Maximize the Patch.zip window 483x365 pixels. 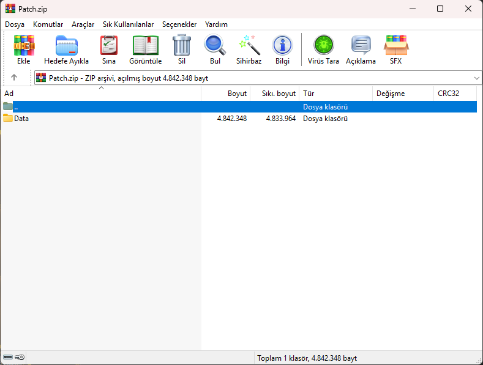pyautogui.click(x=440, y=9)
